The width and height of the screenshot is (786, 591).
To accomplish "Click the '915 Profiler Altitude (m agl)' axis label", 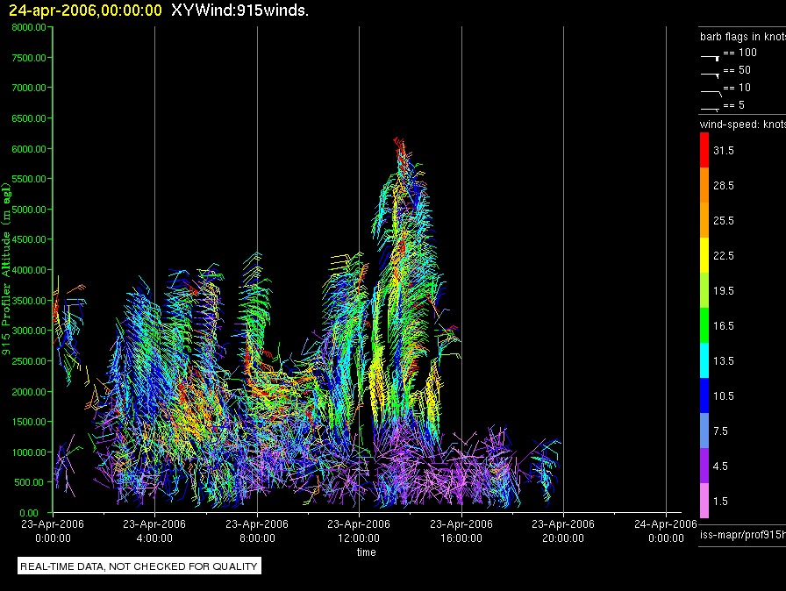I will [x=6, y=268].
